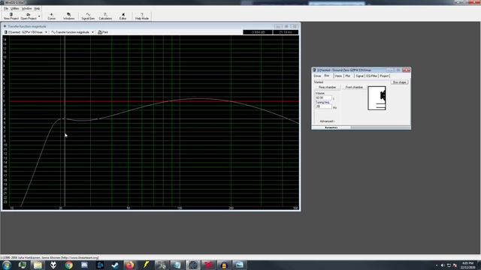
Task: Open the Calculators tool
Action: (x=105, y=16)
